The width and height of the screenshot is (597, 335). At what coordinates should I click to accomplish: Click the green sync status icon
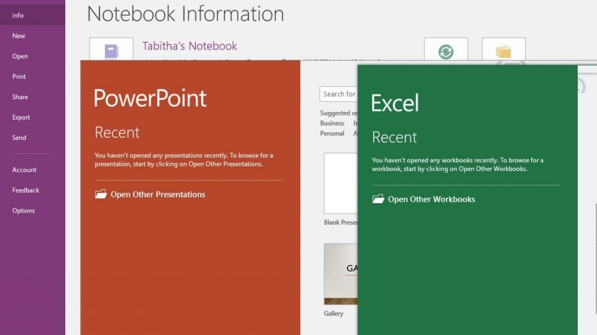(x=445, y=51)
